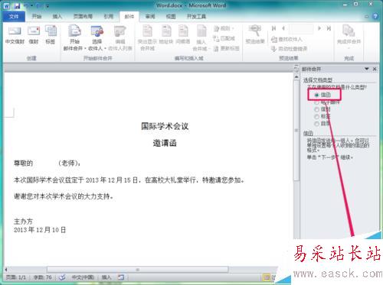The height and width of the screenshot is (285, 383).
Task: Click the Save icon in quick access toolbar
Action: 17,5
